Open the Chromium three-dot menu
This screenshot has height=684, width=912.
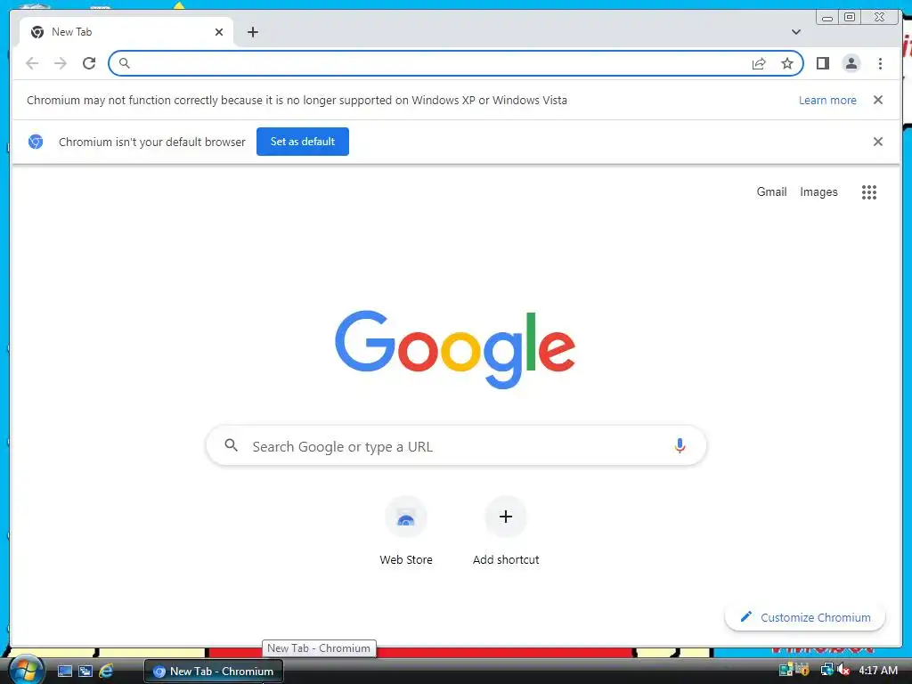click(880, 63)
